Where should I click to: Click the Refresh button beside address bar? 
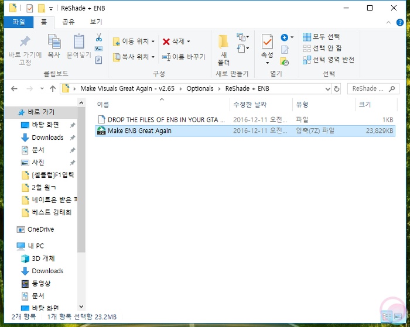pos(337,89)
